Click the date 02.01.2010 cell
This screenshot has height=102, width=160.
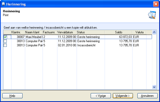pos(67,45)
